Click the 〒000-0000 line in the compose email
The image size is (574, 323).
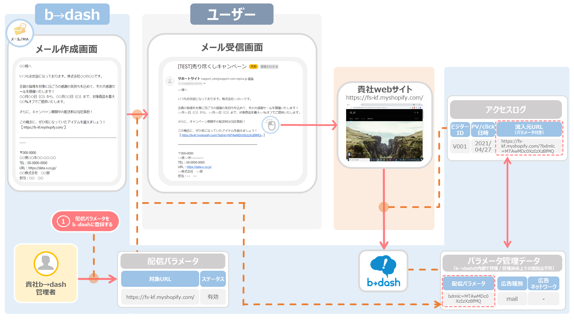coord(28,153)
